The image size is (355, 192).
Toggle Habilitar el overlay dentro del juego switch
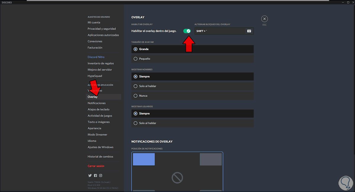[x=187, y=31]
